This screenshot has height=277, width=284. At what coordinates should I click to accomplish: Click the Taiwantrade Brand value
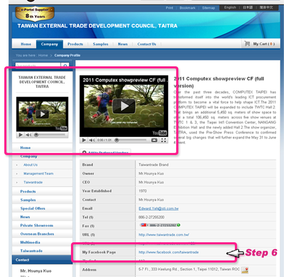coord(154,165)
